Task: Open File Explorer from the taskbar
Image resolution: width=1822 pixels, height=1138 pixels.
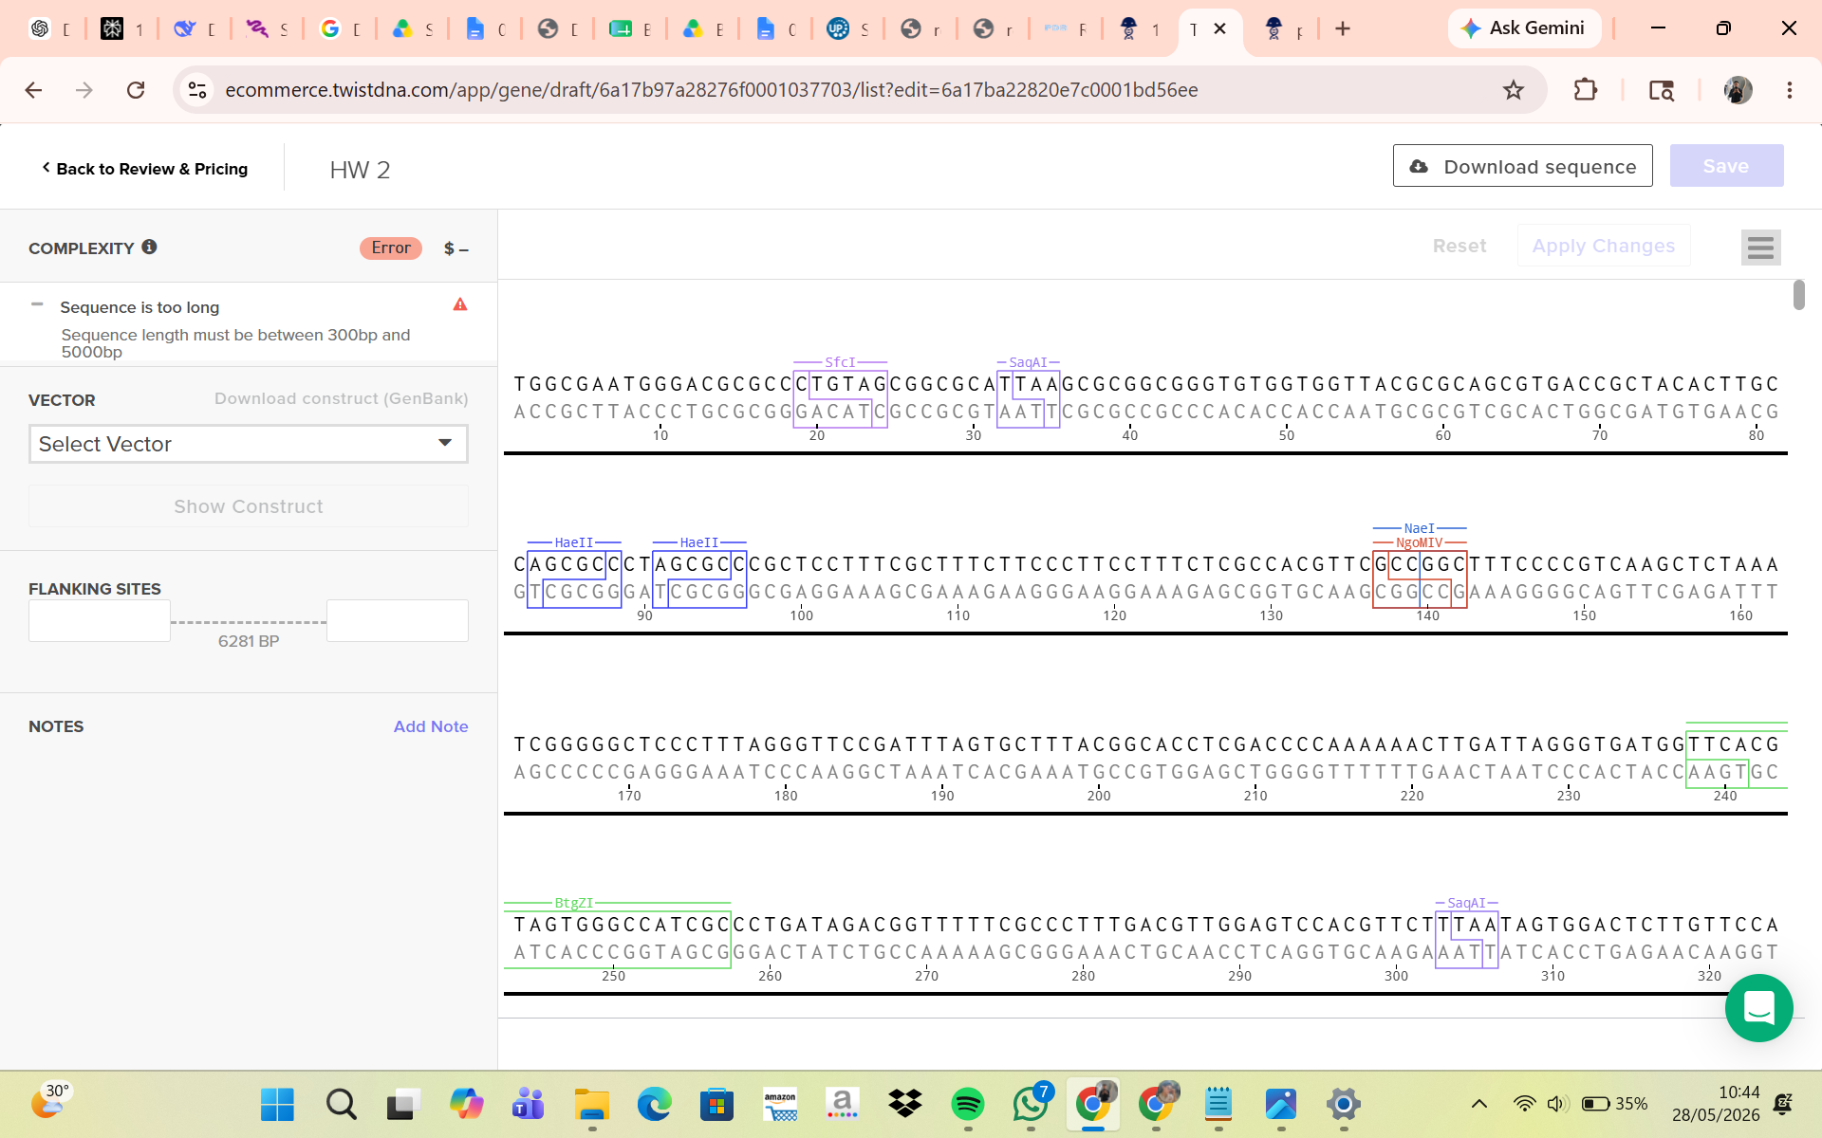Action: point(591,1104)
